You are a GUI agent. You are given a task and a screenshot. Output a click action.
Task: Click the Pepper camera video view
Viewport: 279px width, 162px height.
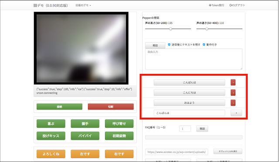[x=81, y=48]
